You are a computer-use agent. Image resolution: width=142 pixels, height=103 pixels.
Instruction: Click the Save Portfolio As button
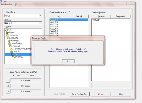[80, 94]
